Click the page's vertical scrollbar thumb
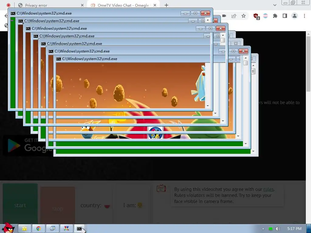Viewport: 311px width, 233px height. pos(309,63)
